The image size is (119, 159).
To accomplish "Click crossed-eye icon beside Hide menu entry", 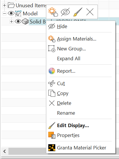I will [52, 26].
